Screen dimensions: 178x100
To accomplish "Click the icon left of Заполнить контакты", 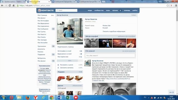I will click(58, 68).
